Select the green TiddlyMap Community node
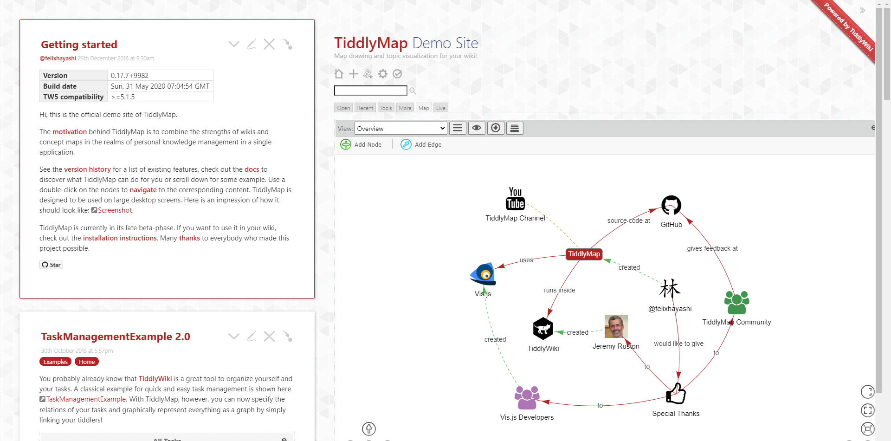 pyautogui.click(x=737, y=303)
